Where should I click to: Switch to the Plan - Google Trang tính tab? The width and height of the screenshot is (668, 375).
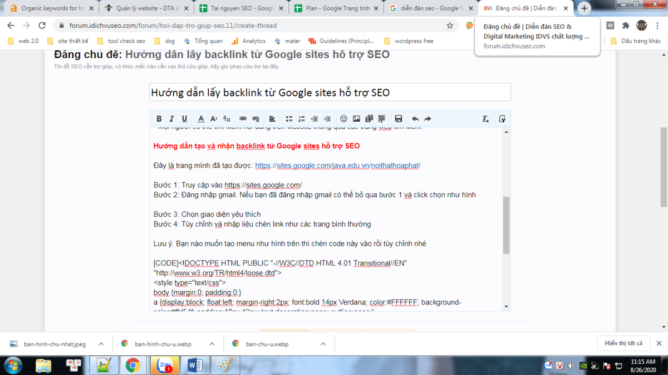[337, 8]
